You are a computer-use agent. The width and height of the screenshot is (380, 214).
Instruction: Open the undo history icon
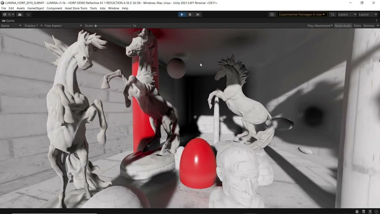[x=272, y=15]
